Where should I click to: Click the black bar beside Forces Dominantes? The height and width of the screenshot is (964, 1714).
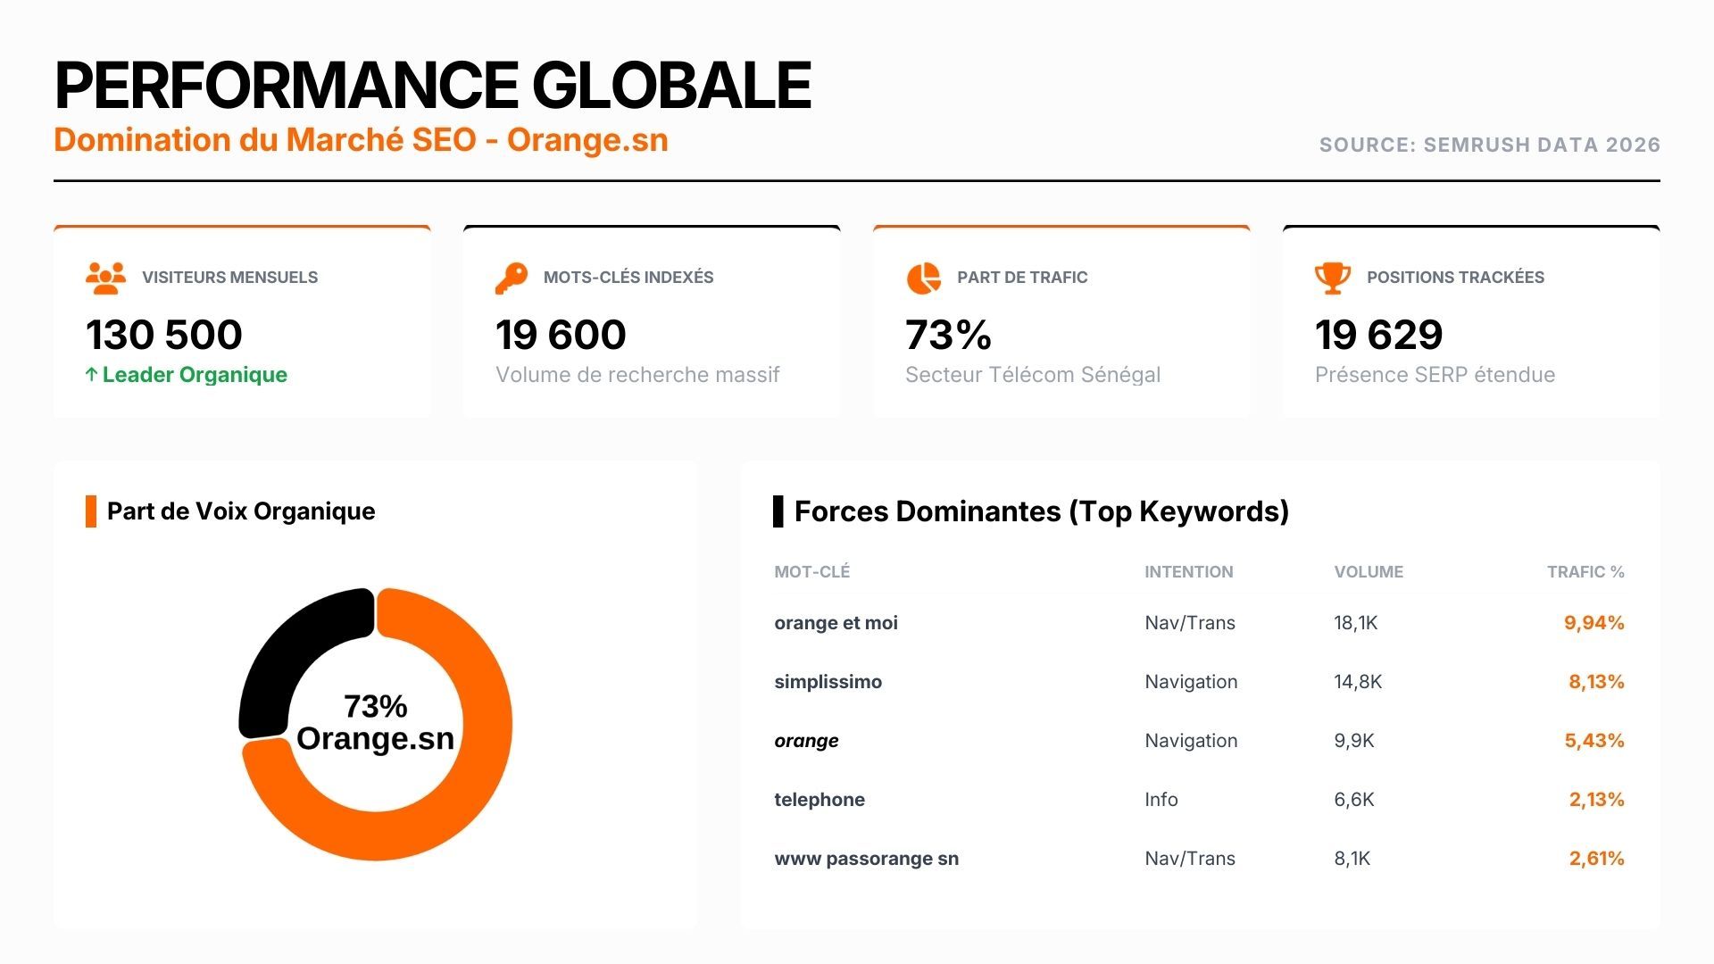tap(778, 511)
